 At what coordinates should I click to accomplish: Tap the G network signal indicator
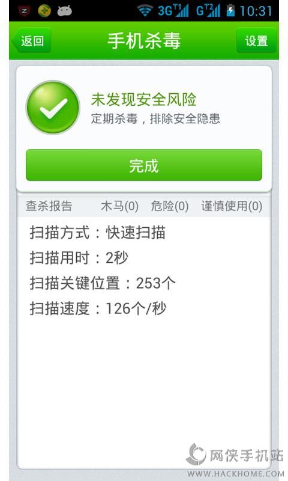[208, 11]
